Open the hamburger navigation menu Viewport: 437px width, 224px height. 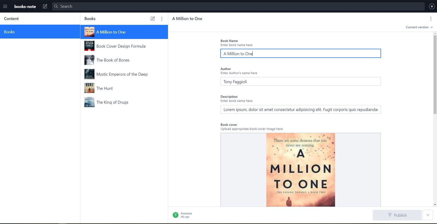coord(5,6)
